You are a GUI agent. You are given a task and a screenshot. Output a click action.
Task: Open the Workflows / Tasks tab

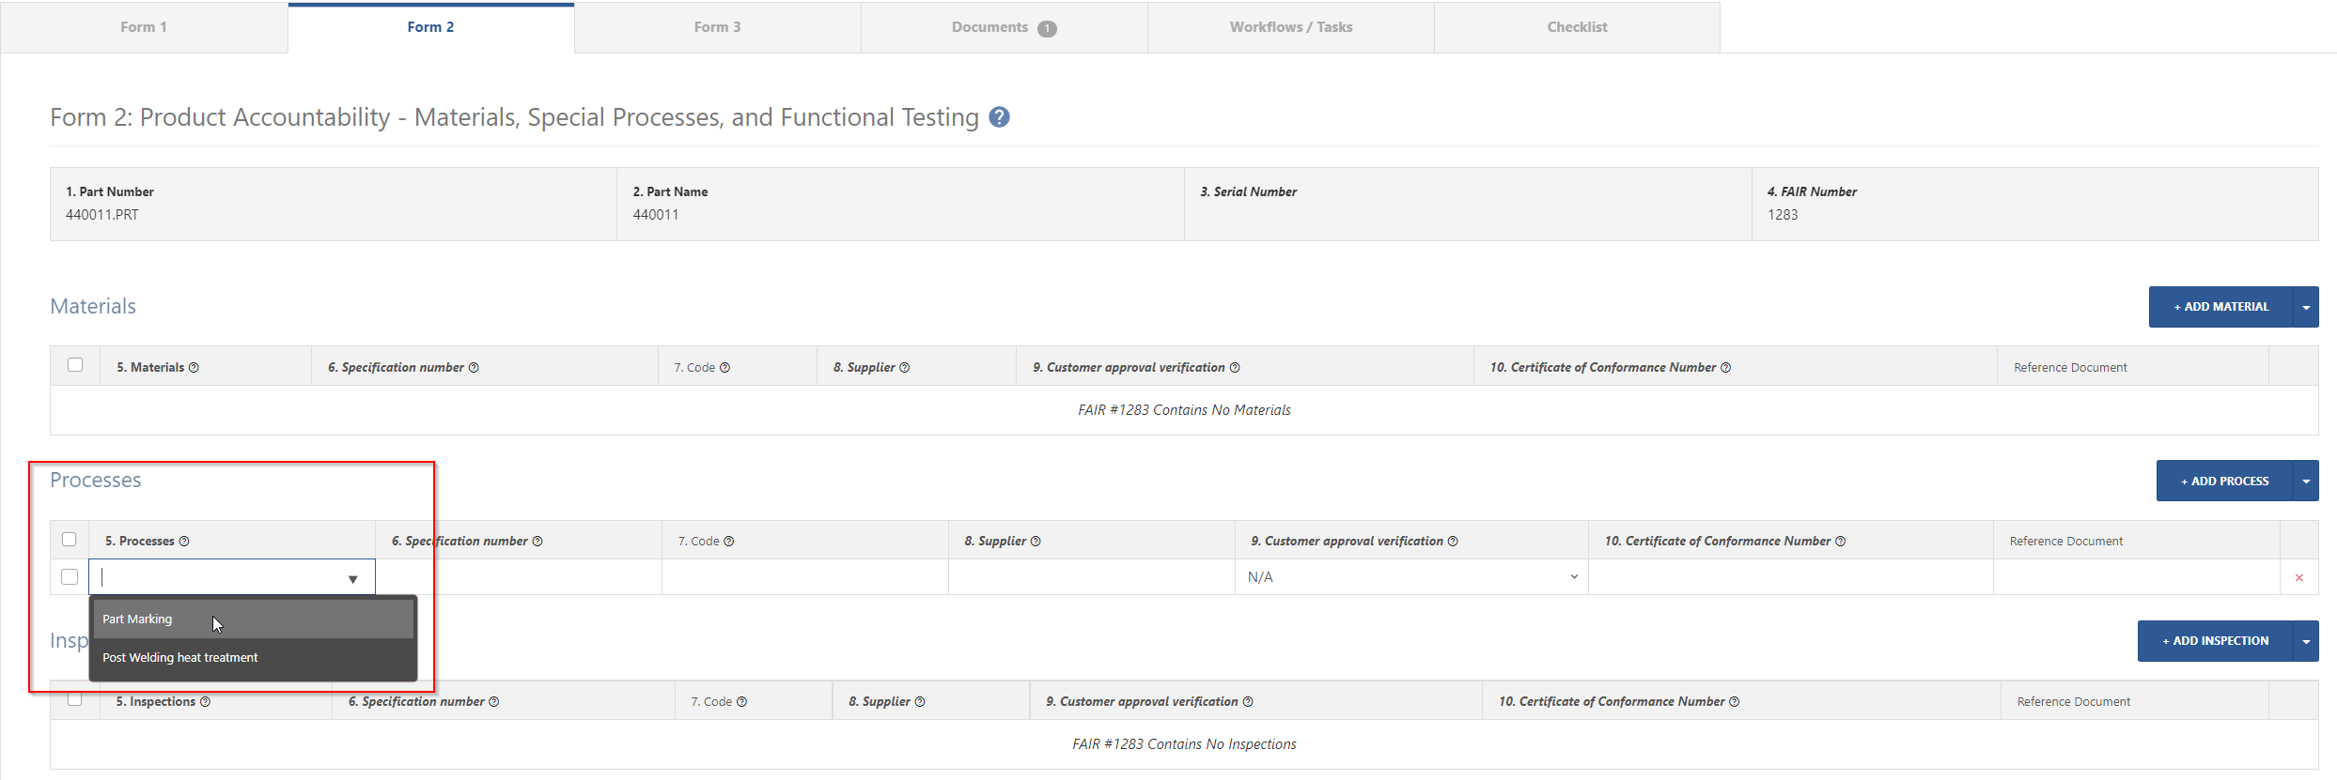[x=1290, y=27]
